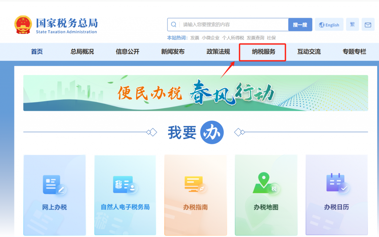Open the 发票 hot keyword link
This screenshot has width=379, height=237.
[x=194, y=38]
